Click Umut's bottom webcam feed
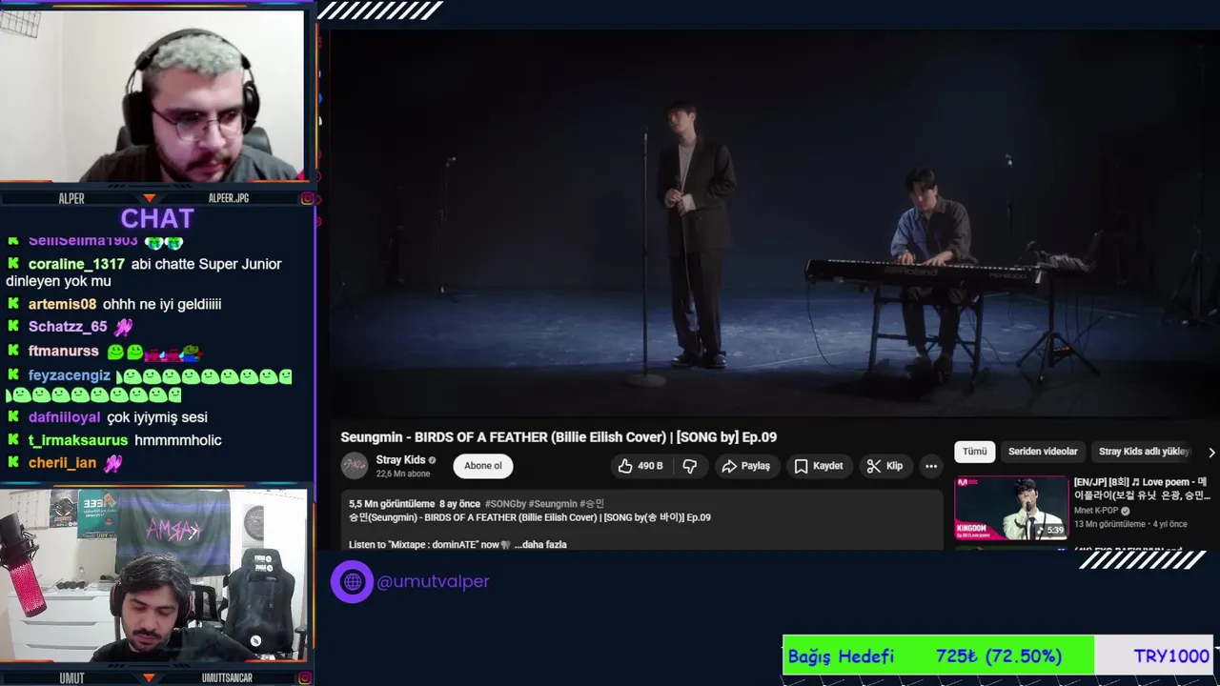The height and width of the screenshot is (686, 1220). [152, 575]
